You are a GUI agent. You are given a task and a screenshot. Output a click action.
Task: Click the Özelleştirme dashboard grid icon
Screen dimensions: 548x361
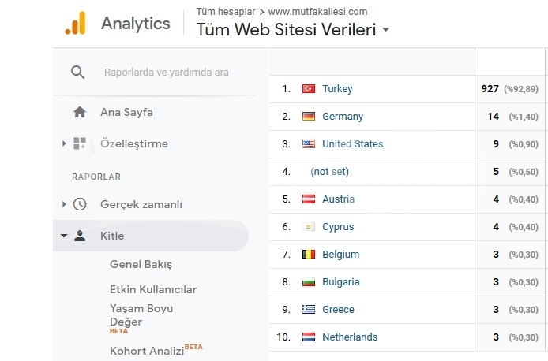[80, 143]
